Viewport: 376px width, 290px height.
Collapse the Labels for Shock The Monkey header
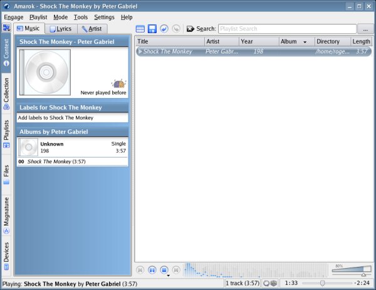coord(73,107)
